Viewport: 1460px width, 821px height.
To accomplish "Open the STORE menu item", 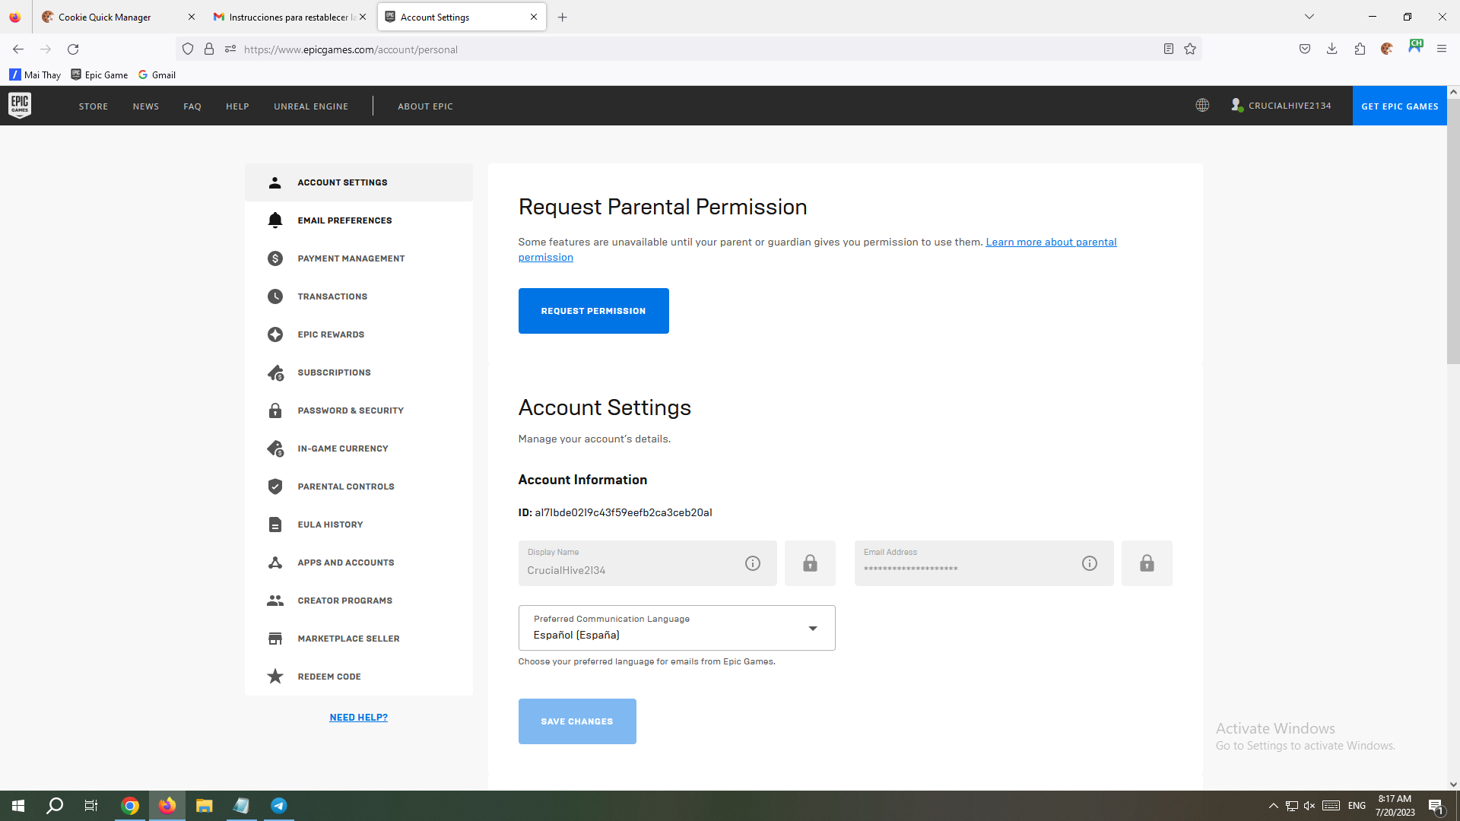I will pos(94,106).
